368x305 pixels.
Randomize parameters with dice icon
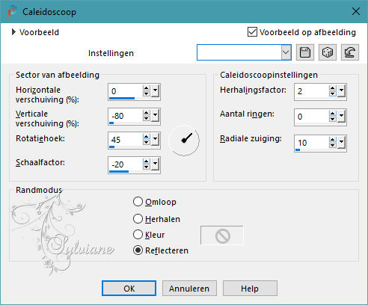point(328,52)
